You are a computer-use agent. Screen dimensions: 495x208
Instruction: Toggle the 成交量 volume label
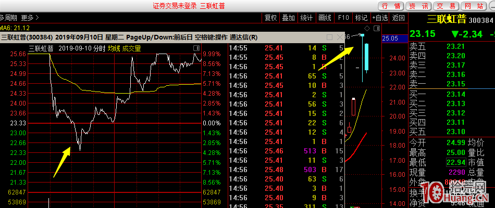point(132,48)
